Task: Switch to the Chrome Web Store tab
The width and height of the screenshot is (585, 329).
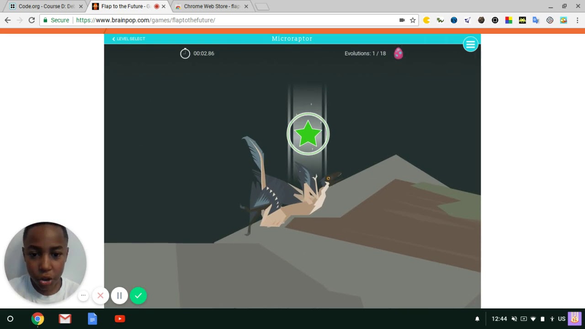Action: coord(212,6)
